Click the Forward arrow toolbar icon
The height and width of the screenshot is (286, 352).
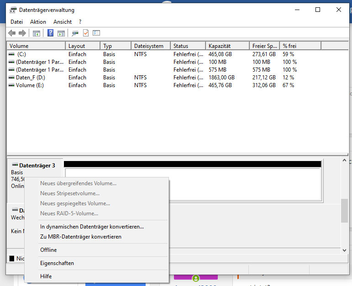pyautogui.click(x=22, y=33)
